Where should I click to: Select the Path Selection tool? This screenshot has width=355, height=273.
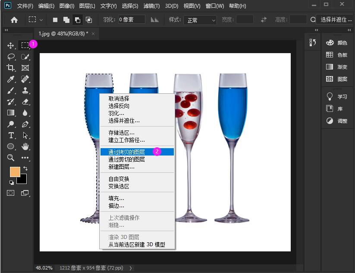(x=25, y=135)
